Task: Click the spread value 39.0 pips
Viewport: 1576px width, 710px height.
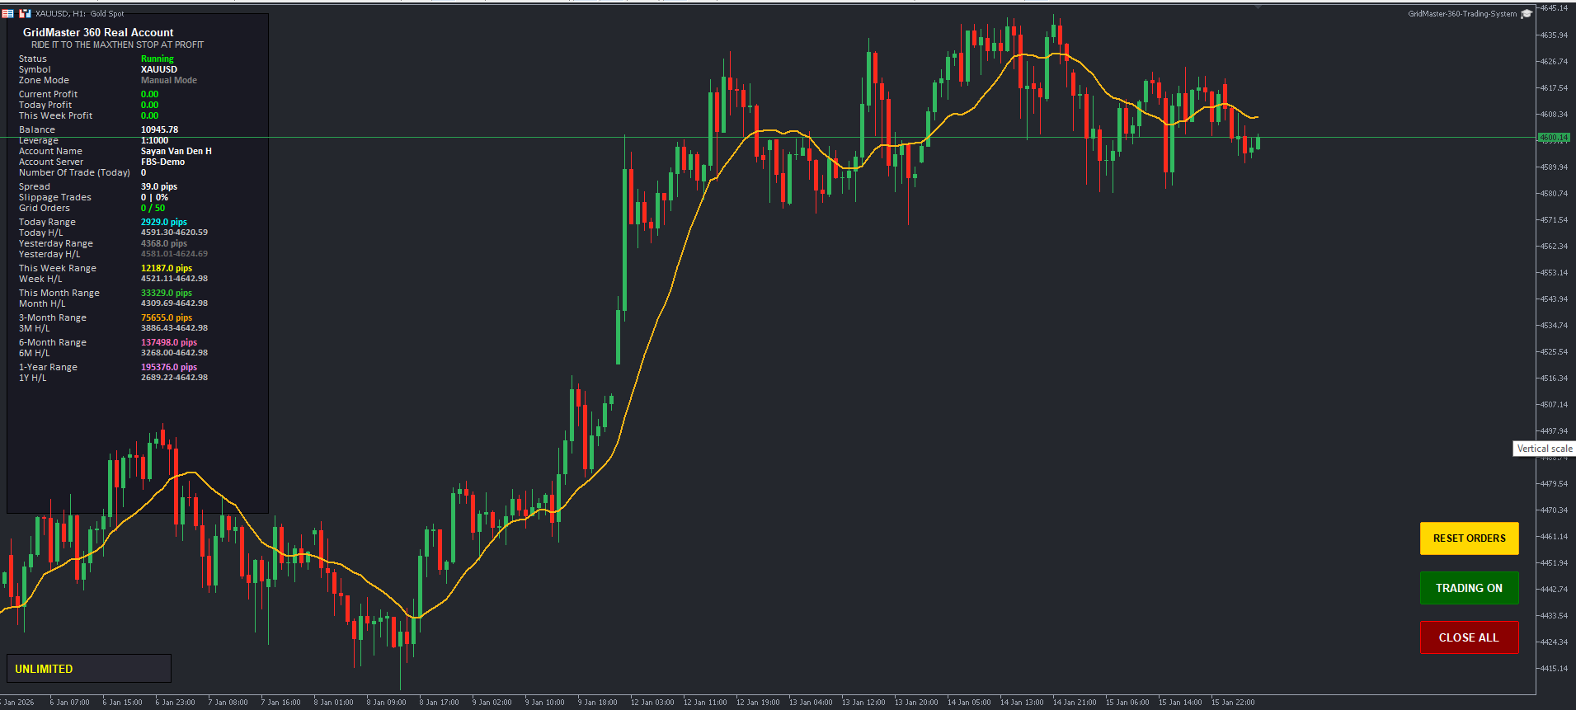Action: click(x=159, y=186)
